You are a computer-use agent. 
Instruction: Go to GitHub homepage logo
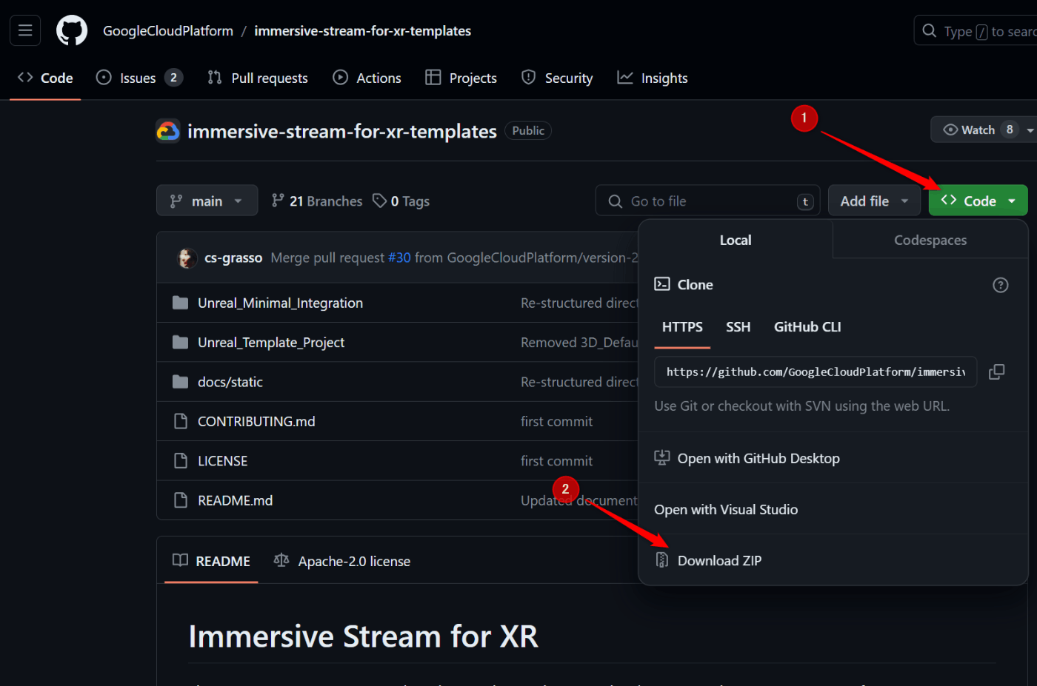[72, 31]
